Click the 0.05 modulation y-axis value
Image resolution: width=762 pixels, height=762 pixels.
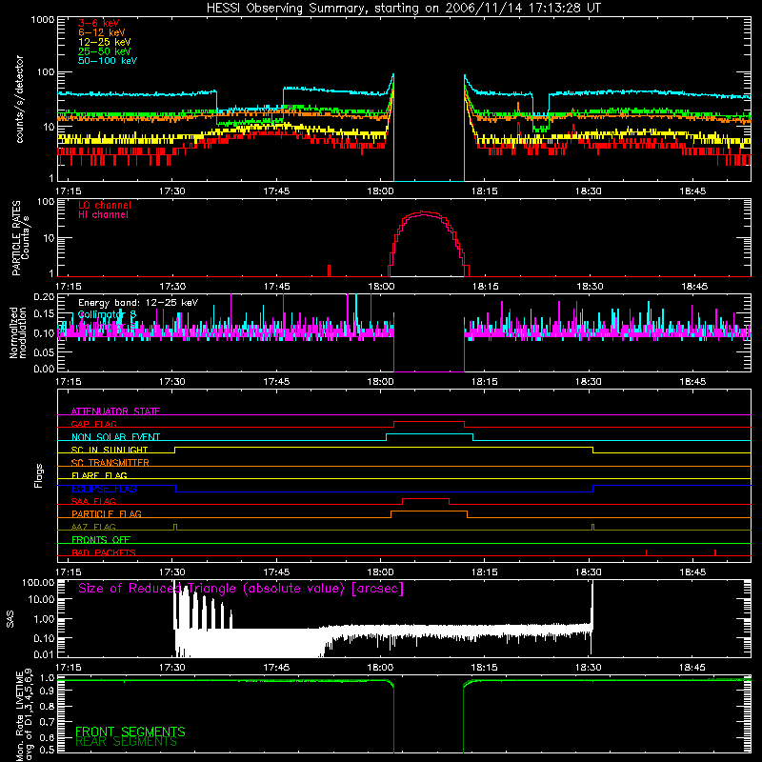click(x=44, y=351)
